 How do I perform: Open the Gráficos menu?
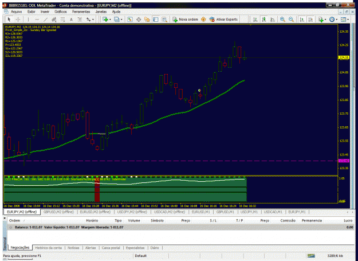click(x=61, y=11)
